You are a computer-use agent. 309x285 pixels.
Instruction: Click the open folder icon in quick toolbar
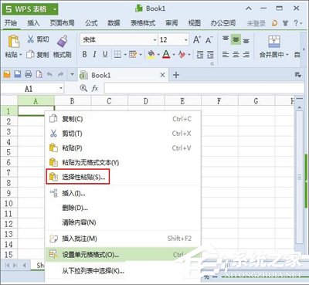tap(7, 74)
